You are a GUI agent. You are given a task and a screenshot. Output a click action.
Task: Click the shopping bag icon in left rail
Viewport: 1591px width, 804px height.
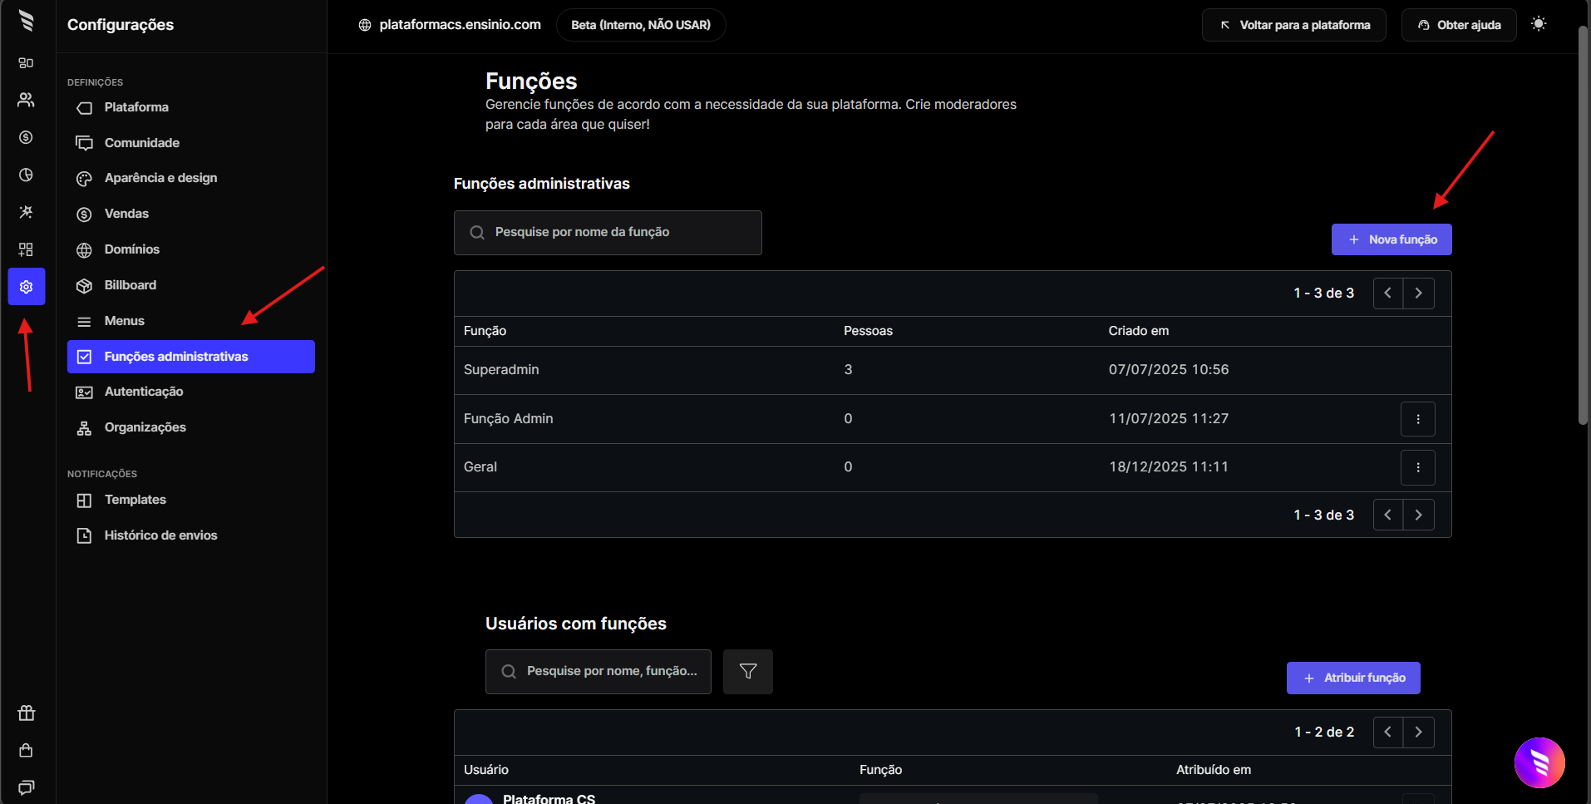click(x=26, y=750)
